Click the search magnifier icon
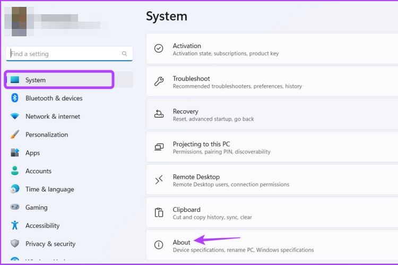 124,54
